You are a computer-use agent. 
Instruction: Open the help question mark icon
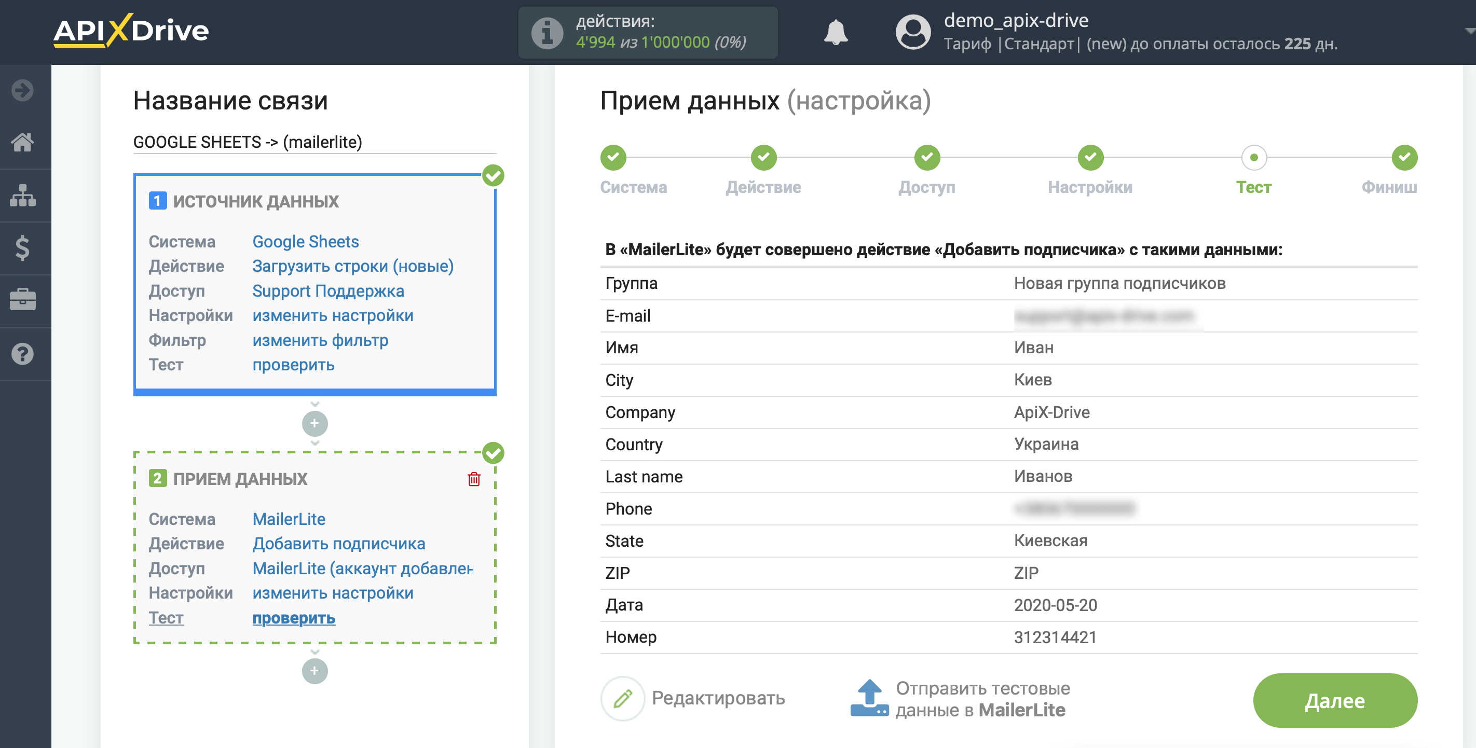coord(22,353)
